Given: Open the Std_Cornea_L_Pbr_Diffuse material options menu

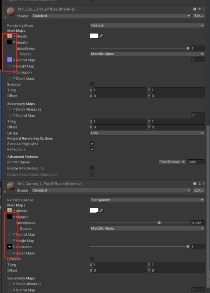Looking at the screenshot, I should click(204, 184).
